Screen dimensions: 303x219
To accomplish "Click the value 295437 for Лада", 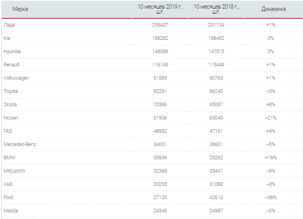I will (x=160, y=25).
